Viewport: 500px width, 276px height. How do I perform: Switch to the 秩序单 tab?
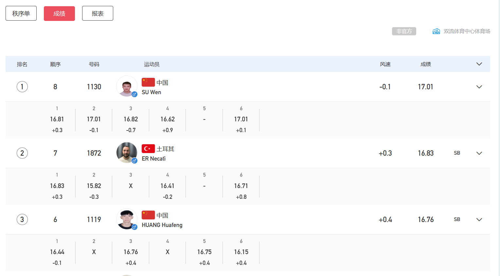[x=21, y=13]
